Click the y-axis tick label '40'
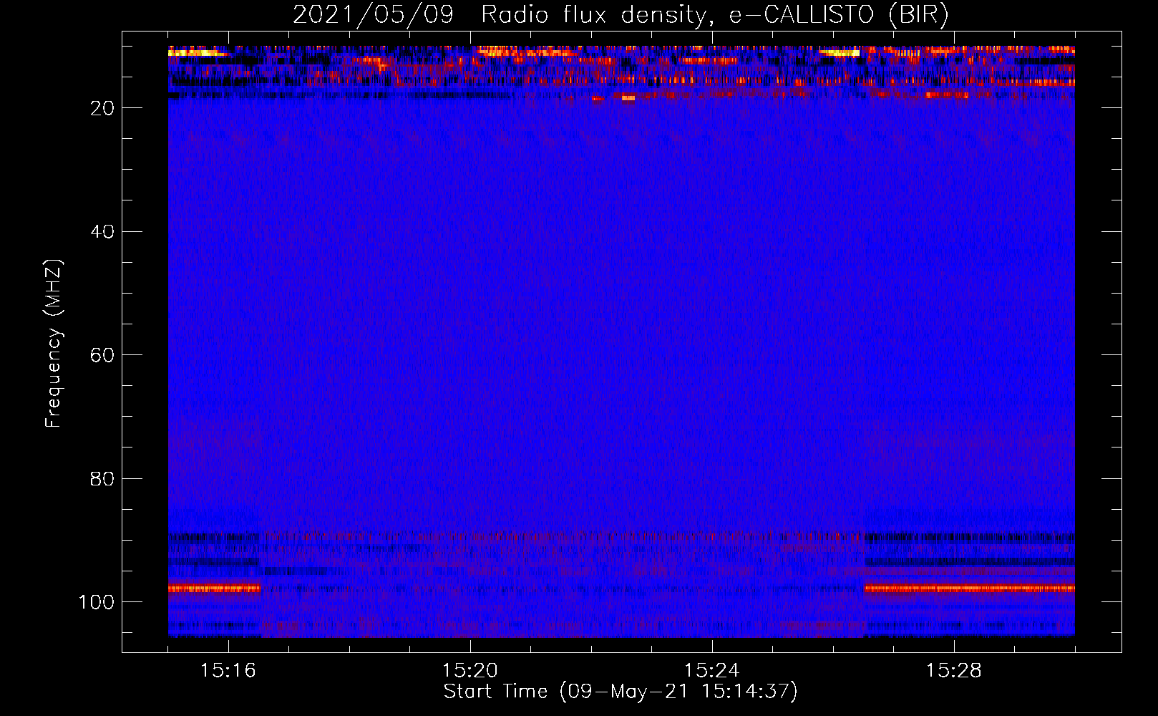The height and width of the screenshot is (716, 1158). pyautogui.click(x=102, y=232)
